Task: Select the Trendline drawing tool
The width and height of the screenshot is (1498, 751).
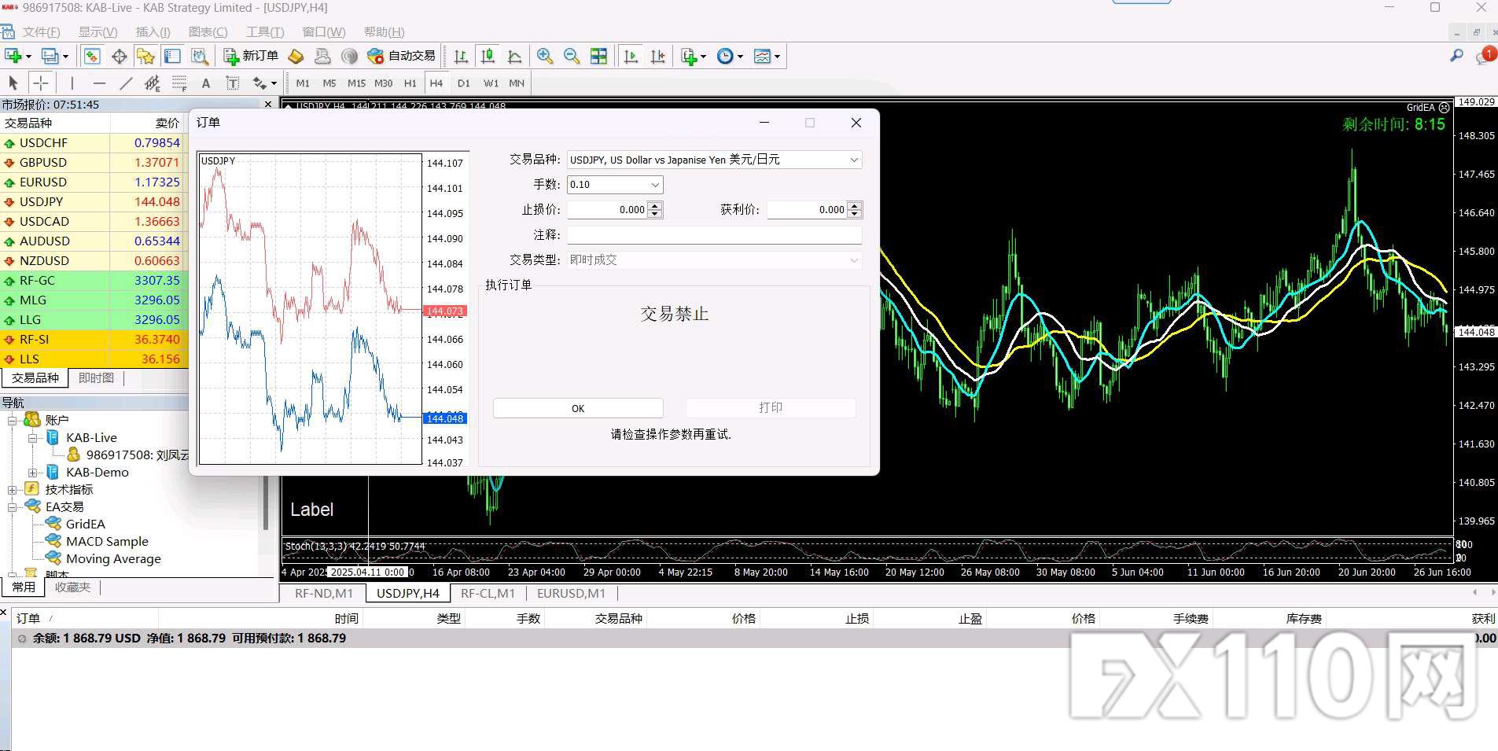Action: pyautogui.click(x=126, y=83)
